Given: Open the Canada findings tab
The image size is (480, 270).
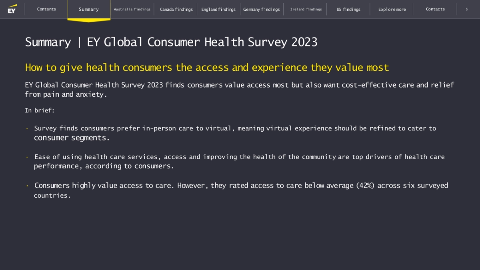Looking at the screenshot, I should tap(176, 9).
